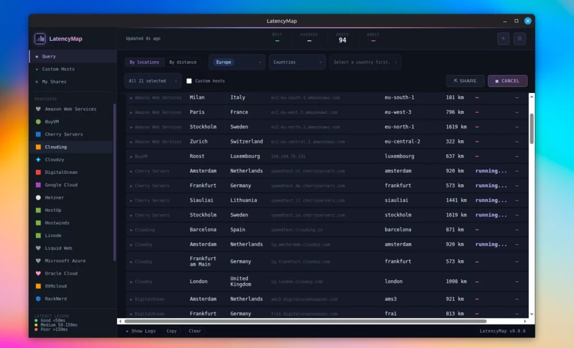Viewport: 574px width, 348px height.
Task: Switch to the By locations mode
Action: click(144, 62)
